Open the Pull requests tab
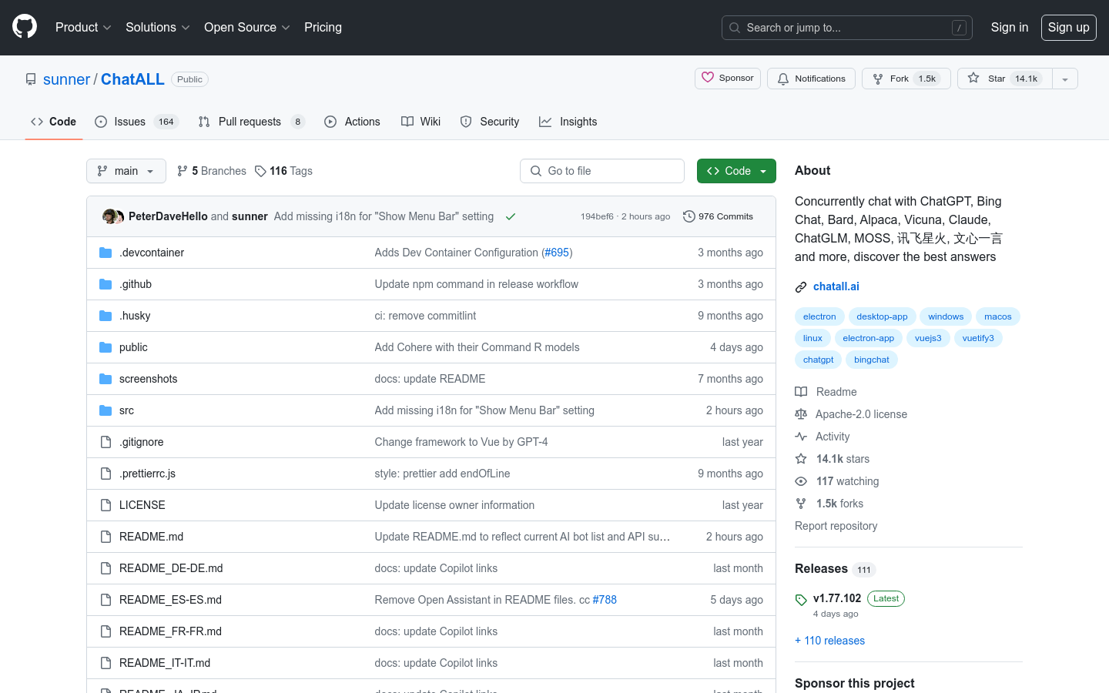 point(252,122)
